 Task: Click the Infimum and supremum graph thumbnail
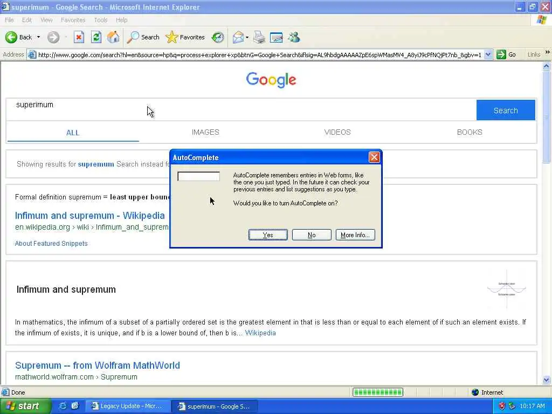(507, 289)
